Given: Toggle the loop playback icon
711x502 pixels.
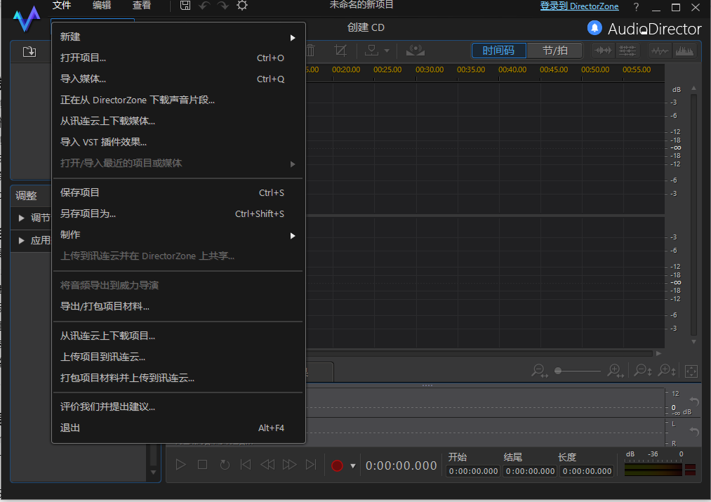Looking at the screenshot, I should (x=225, y=465).
